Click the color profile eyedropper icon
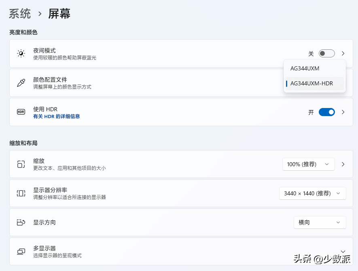 21,83
